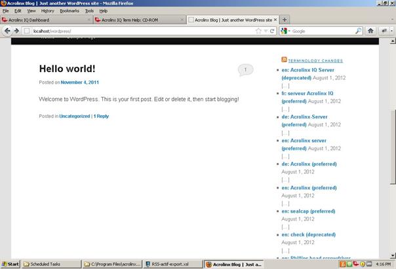Open the Google search engine selector dropdown

(286, 31)
